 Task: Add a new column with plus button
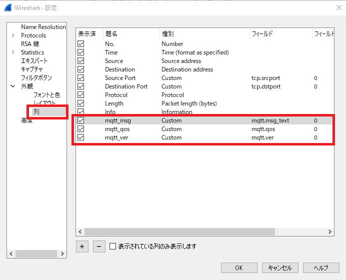pos(82,246)
